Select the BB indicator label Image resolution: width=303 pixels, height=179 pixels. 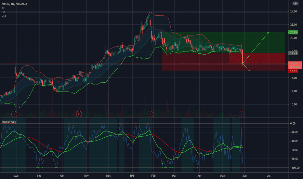(x=3, y=12)
